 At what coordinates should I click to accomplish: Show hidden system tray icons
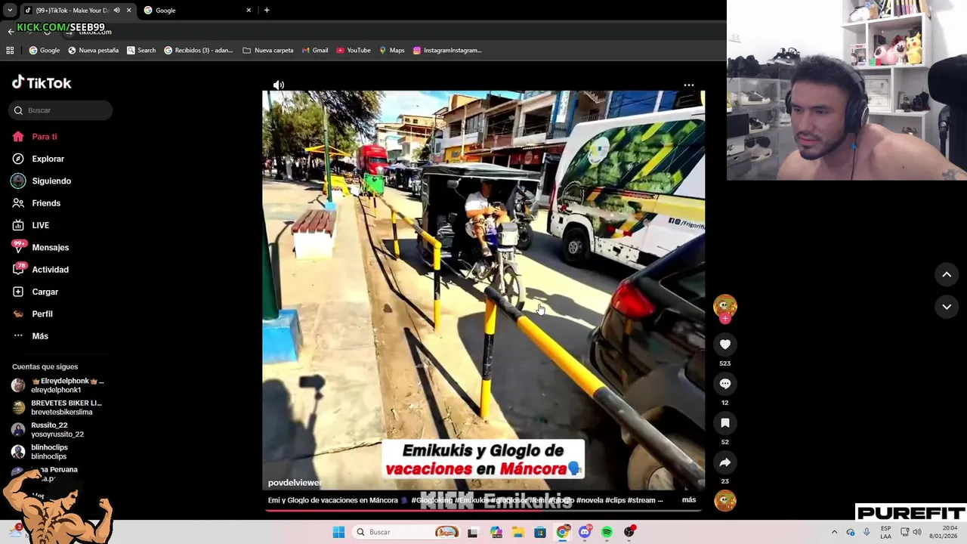point(834,532)
